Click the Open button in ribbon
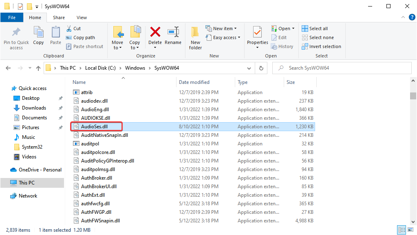The height and width of the screenshot is (235, 417). [283, 29]
